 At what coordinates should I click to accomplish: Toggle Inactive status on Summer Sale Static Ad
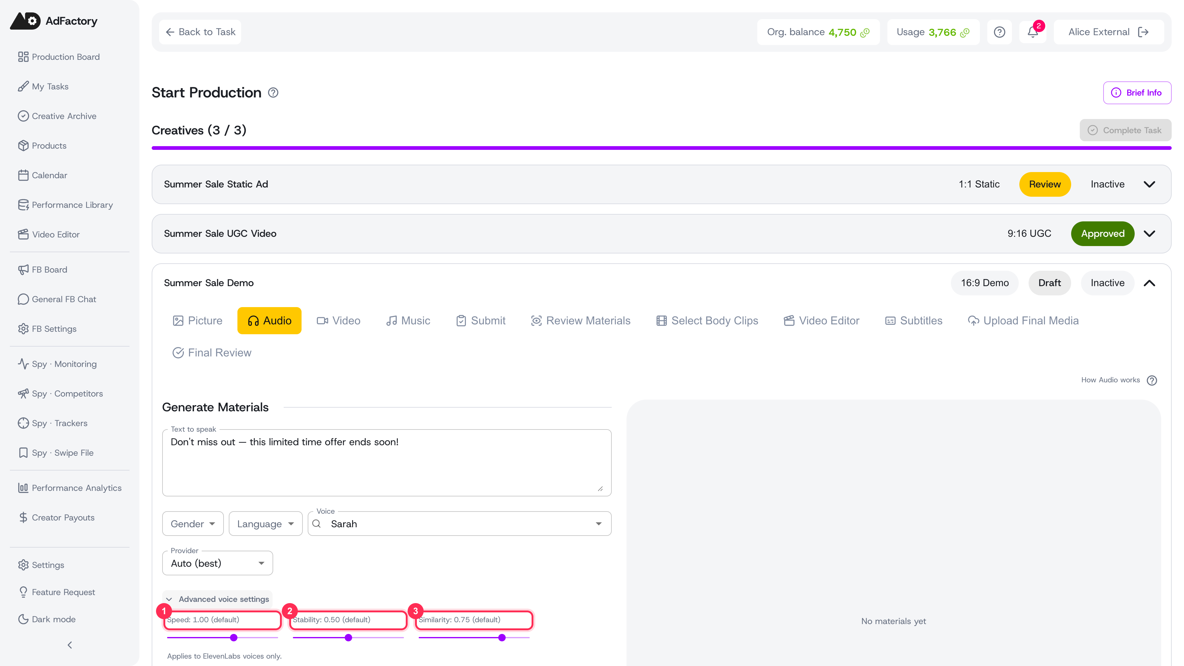pyautogui.click(x=1107, y=184)
